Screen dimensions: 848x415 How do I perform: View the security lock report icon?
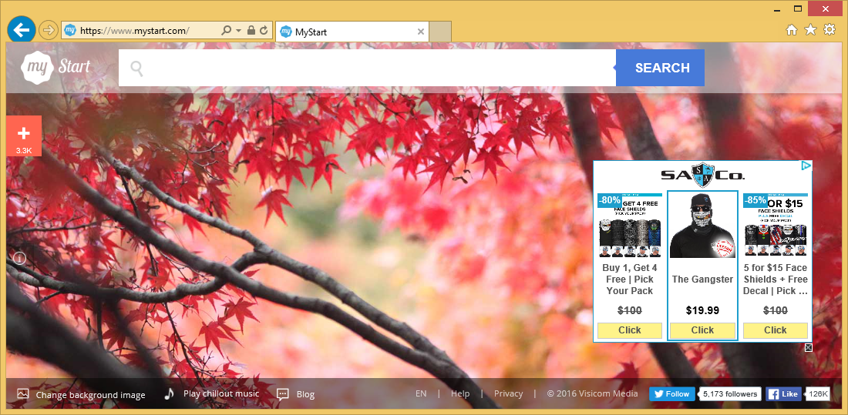251,31
